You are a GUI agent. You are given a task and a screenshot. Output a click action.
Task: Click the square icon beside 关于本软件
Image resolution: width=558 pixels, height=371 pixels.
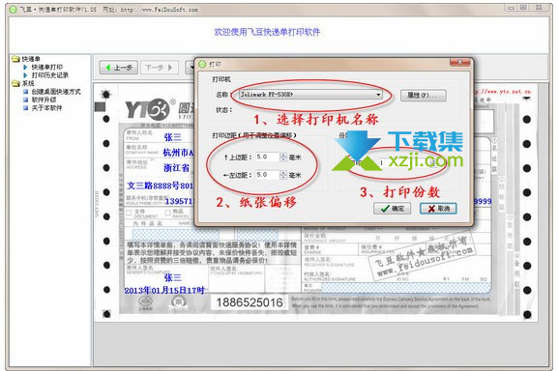[25, 107]
